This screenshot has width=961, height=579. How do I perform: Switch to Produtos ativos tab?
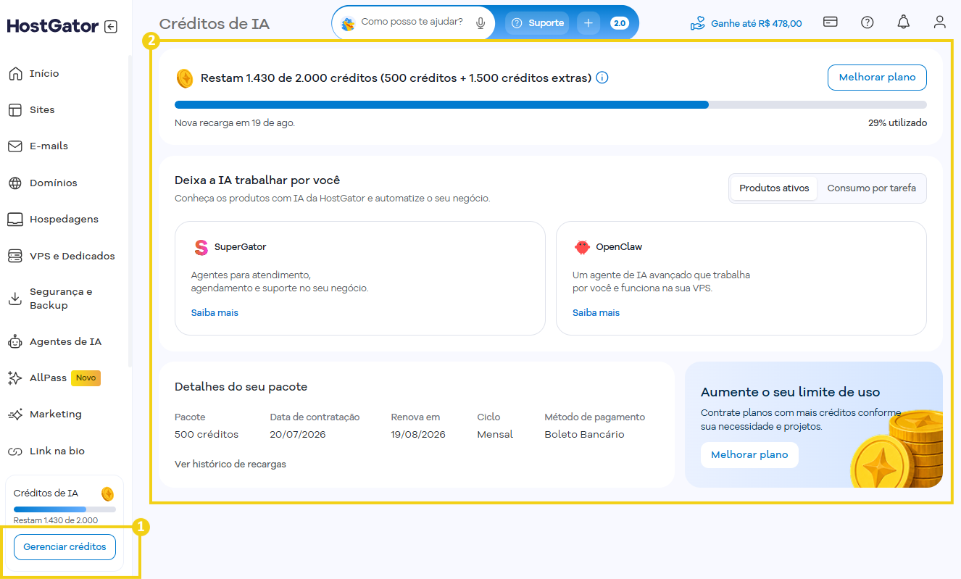click(x=774, y=188)
